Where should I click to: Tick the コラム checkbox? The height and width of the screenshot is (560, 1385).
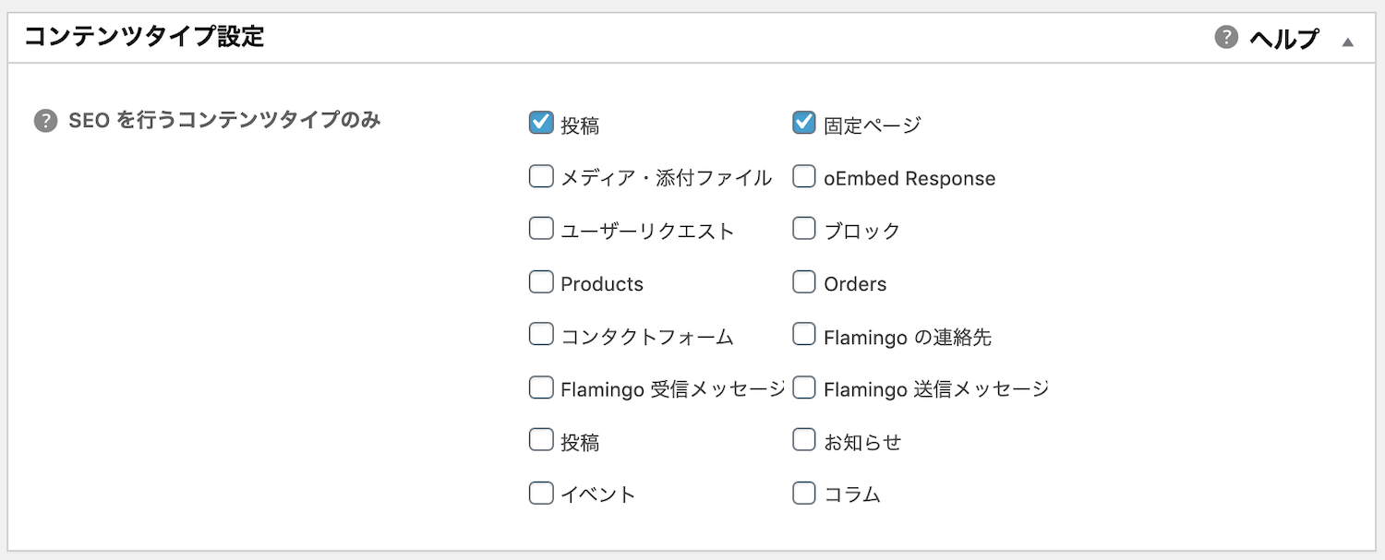click(x=804, y=494)
